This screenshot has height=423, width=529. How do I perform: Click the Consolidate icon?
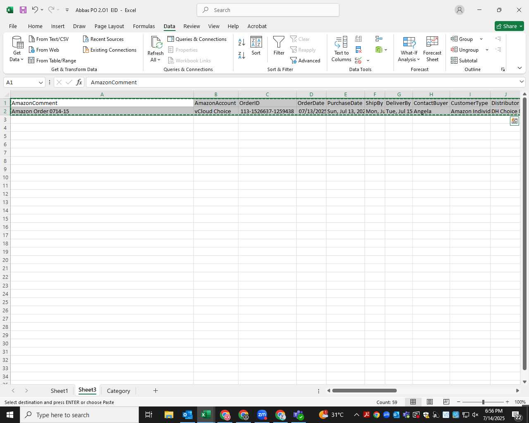[379, 39]
